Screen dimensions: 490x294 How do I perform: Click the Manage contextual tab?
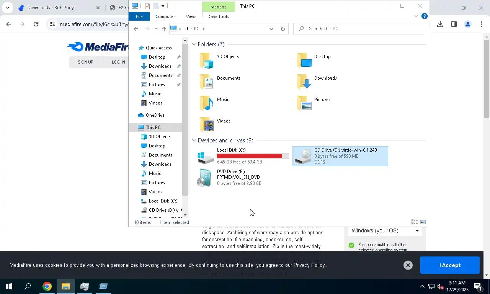pyautogui.click(x=218, y=7)
